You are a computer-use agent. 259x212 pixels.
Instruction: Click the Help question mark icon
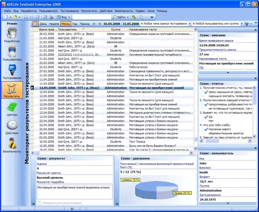point(152,17)
